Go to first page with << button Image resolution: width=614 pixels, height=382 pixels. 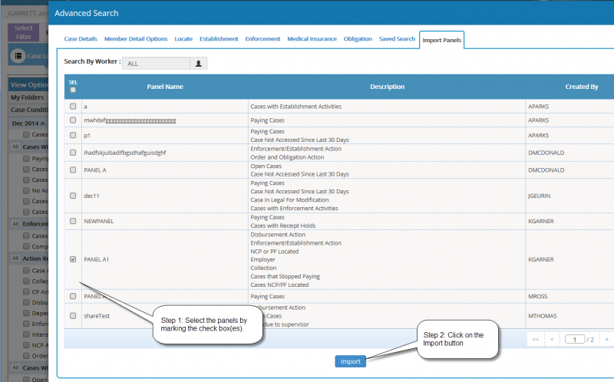535,339
